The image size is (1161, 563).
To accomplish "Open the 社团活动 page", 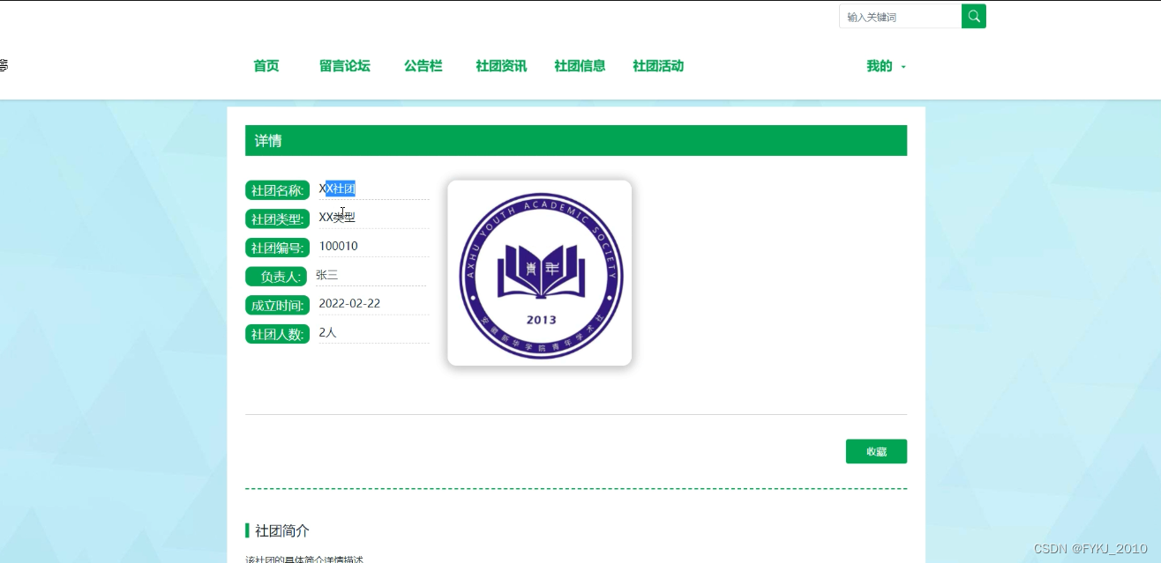I will click(x=658, y=66).
